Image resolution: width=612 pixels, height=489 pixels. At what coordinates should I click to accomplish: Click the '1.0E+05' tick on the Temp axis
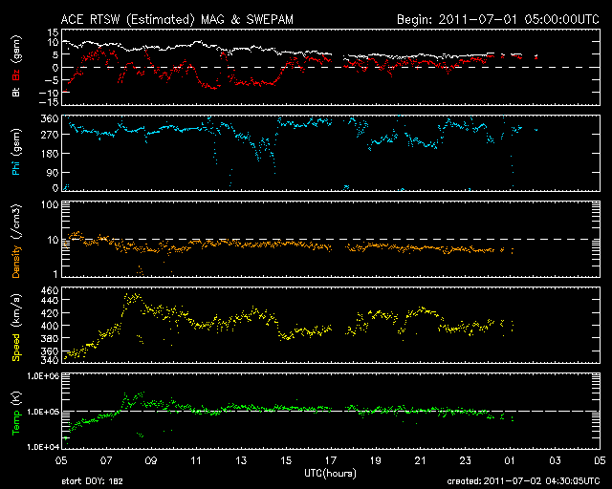[x=43, y=412]
